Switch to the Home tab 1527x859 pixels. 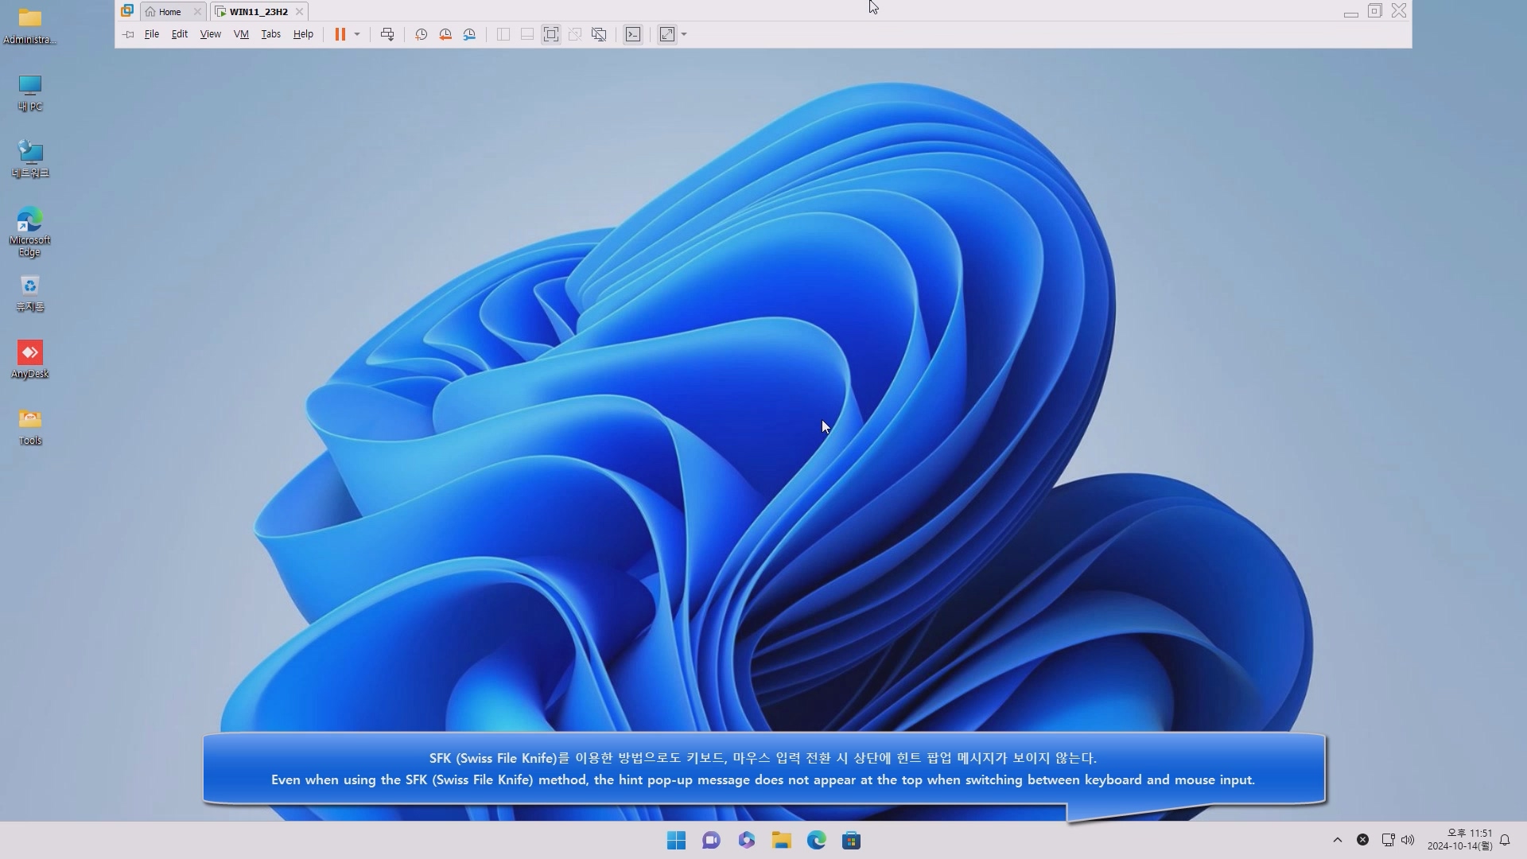[x=168, y=12]
